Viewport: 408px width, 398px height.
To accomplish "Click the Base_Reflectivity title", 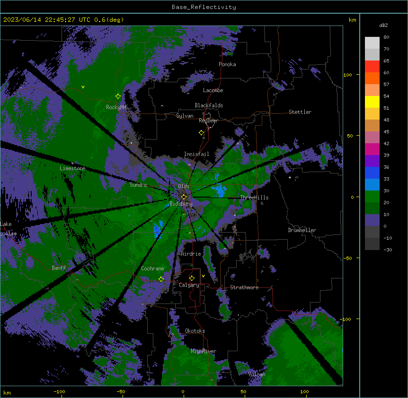I will tap(204, 7).
